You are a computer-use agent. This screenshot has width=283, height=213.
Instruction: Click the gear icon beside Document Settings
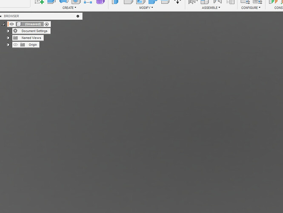pyautogui.click(x=15, y=31)
